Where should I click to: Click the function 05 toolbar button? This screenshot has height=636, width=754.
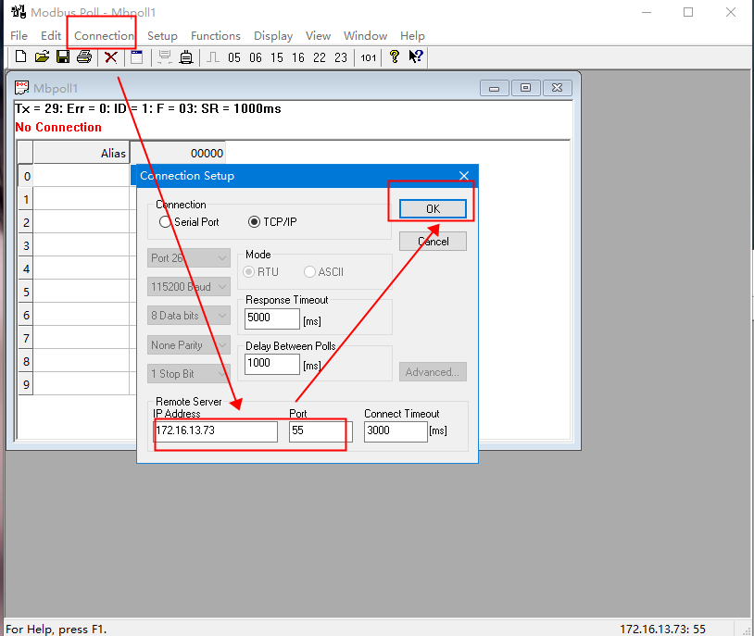point(233,57)
